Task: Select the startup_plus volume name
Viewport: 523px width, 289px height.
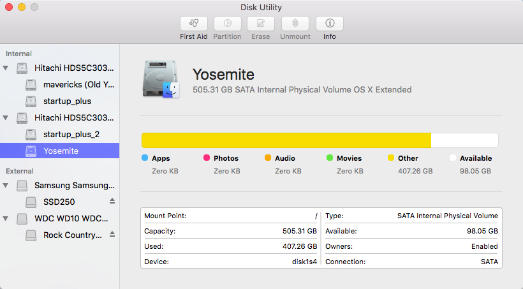Action: [67, 101]
